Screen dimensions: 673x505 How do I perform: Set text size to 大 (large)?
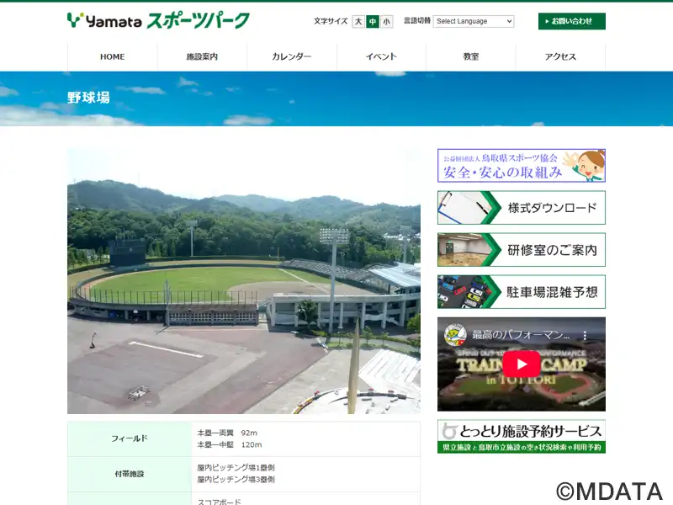click(x=358, y=21)
